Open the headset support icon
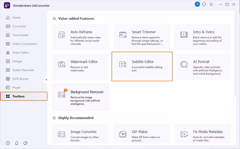The height and width of the screenshot is (149, 240). [x=204, y=4]
